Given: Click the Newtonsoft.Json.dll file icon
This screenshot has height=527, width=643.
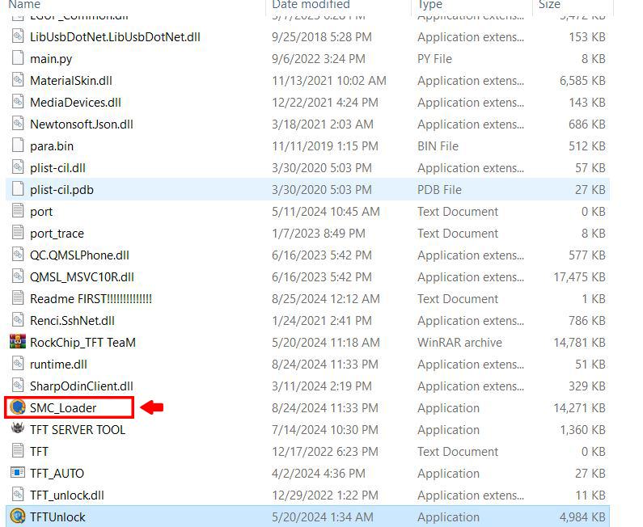Looking at the screenshot, I should pos(18,124).
